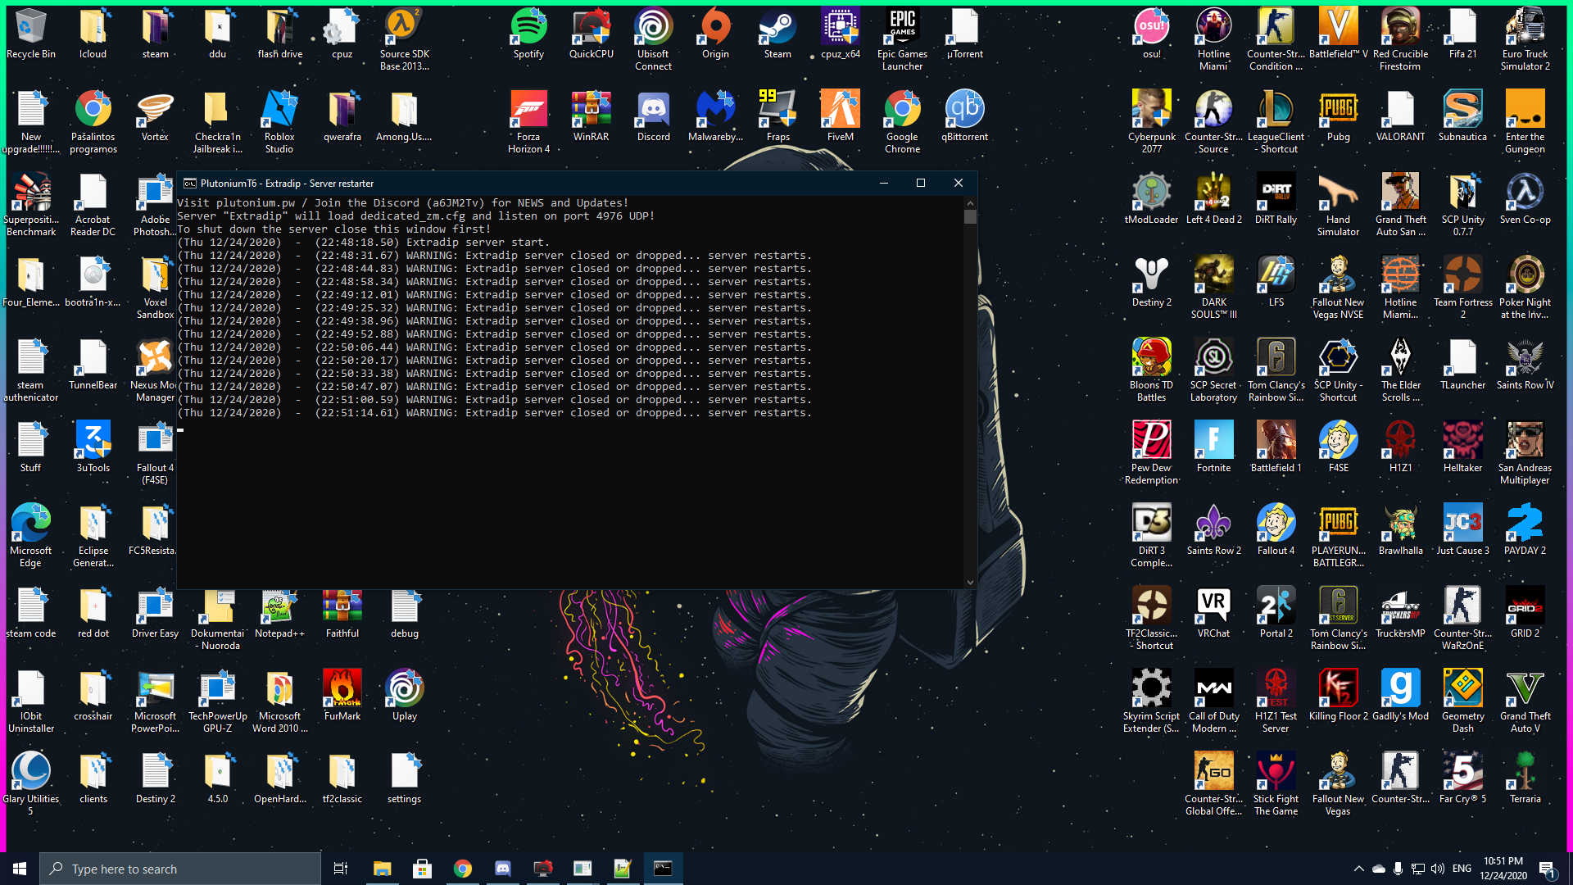The image size is (1573, 885).
Task: Open the clock and date flyout
Action: (1503, 869)
